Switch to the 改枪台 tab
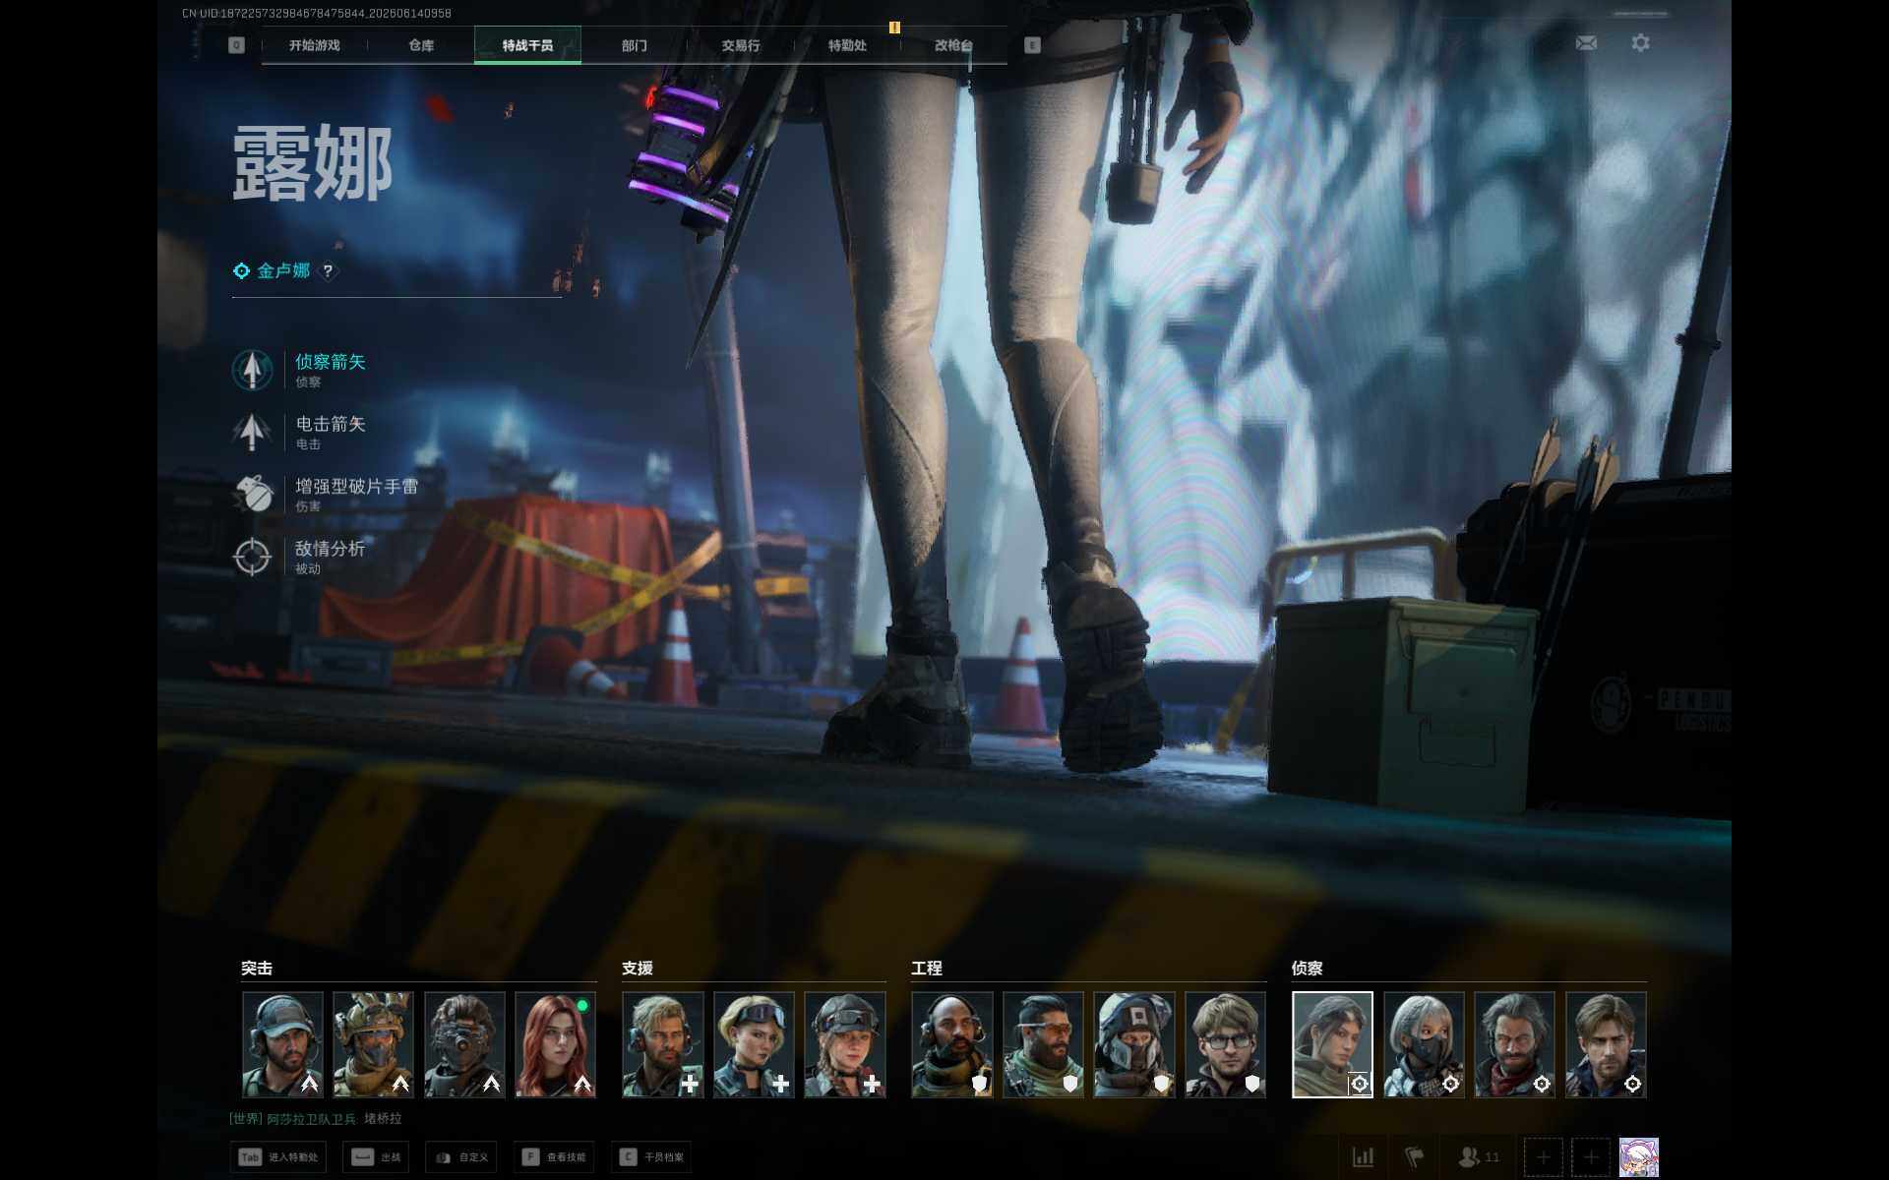This screenshot has height=1180, width=1889. [x=953, y=45]
